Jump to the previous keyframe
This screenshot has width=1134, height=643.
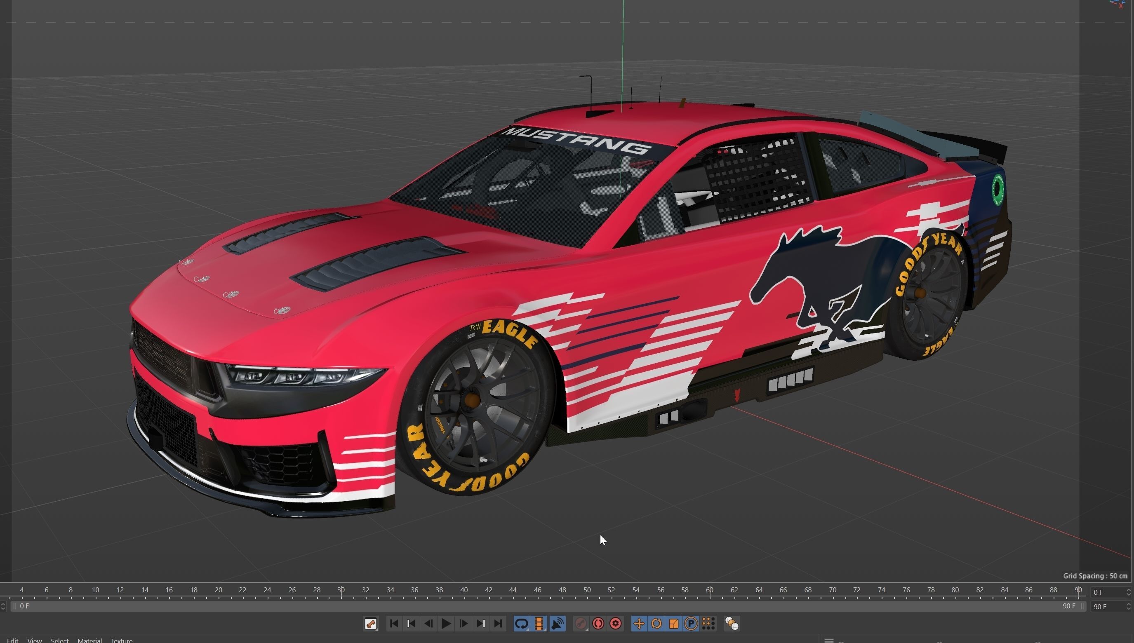point(411,624)
